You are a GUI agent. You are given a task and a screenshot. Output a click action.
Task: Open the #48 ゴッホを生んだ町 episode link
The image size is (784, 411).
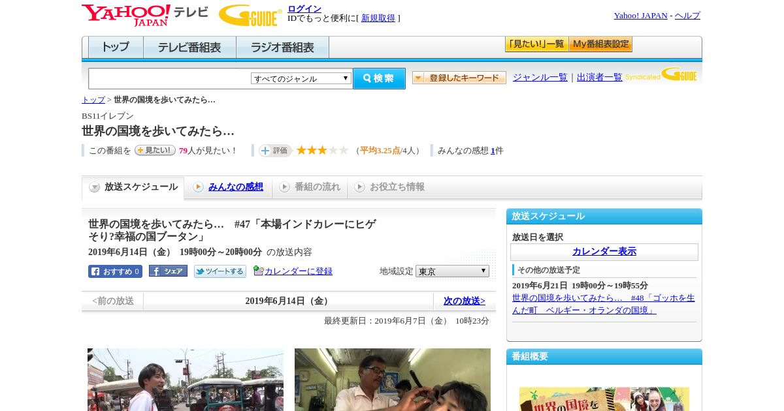click(604, 304)
